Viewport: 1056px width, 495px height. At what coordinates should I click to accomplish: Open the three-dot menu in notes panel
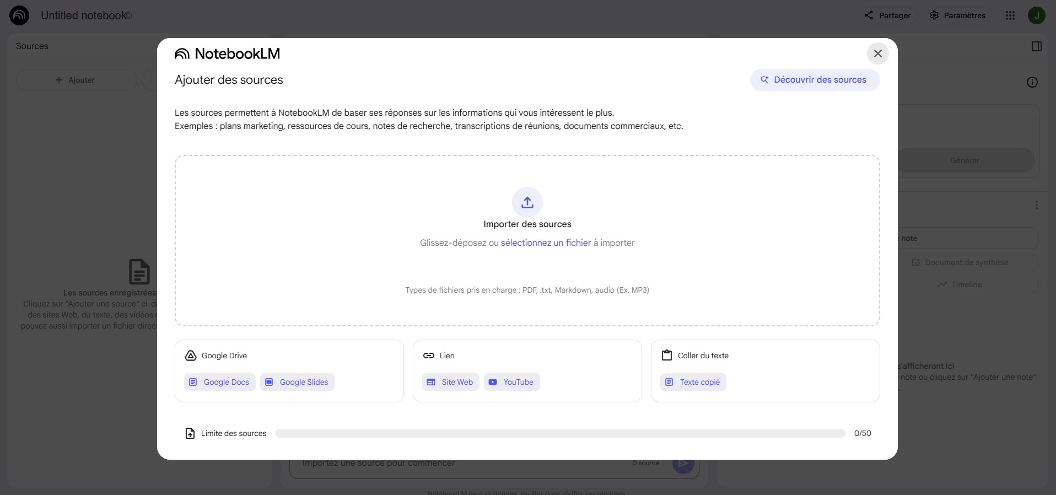click(1037, 205)
